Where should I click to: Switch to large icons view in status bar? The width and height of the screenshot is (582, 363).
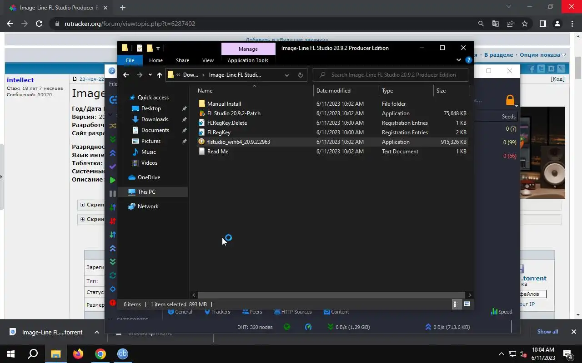467,304
